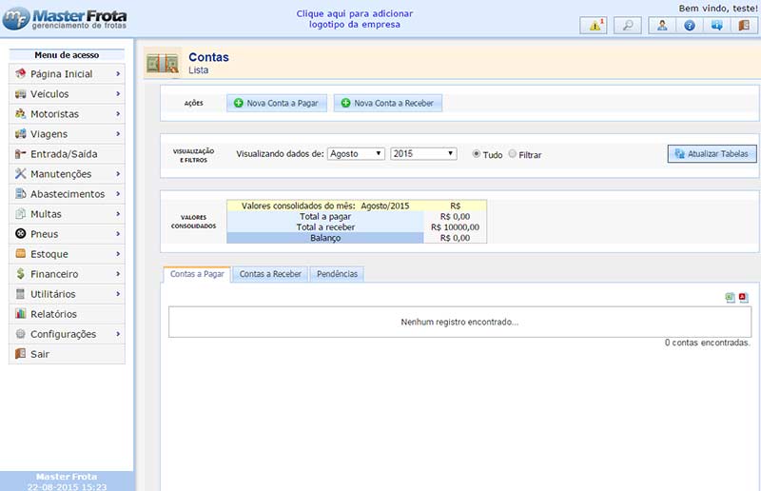Export the table to Excel icon
This screenshot has width=761, height=491.
pos(730,298)
